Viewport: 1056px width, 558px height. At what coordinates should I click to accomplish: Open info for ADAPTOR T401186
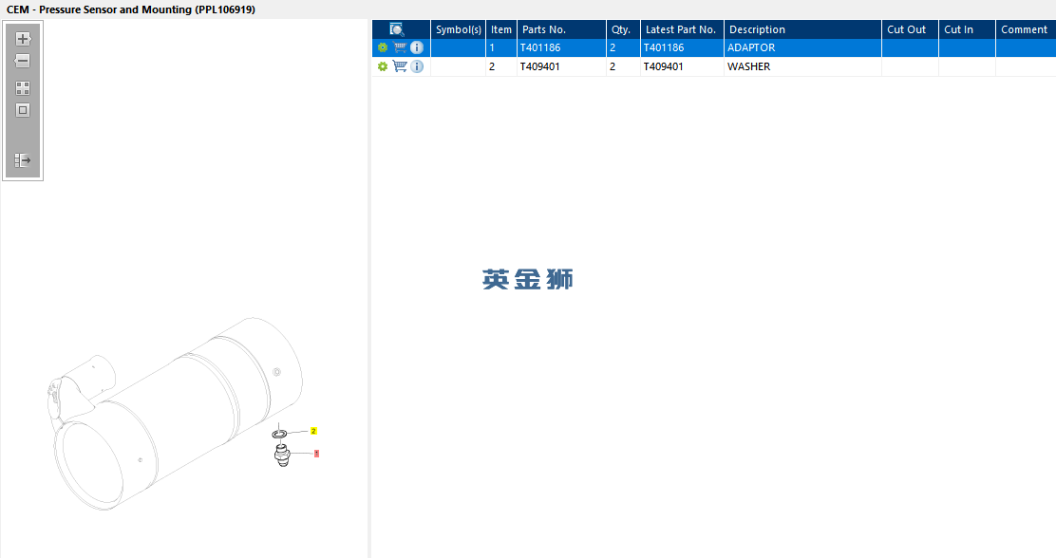417,47
